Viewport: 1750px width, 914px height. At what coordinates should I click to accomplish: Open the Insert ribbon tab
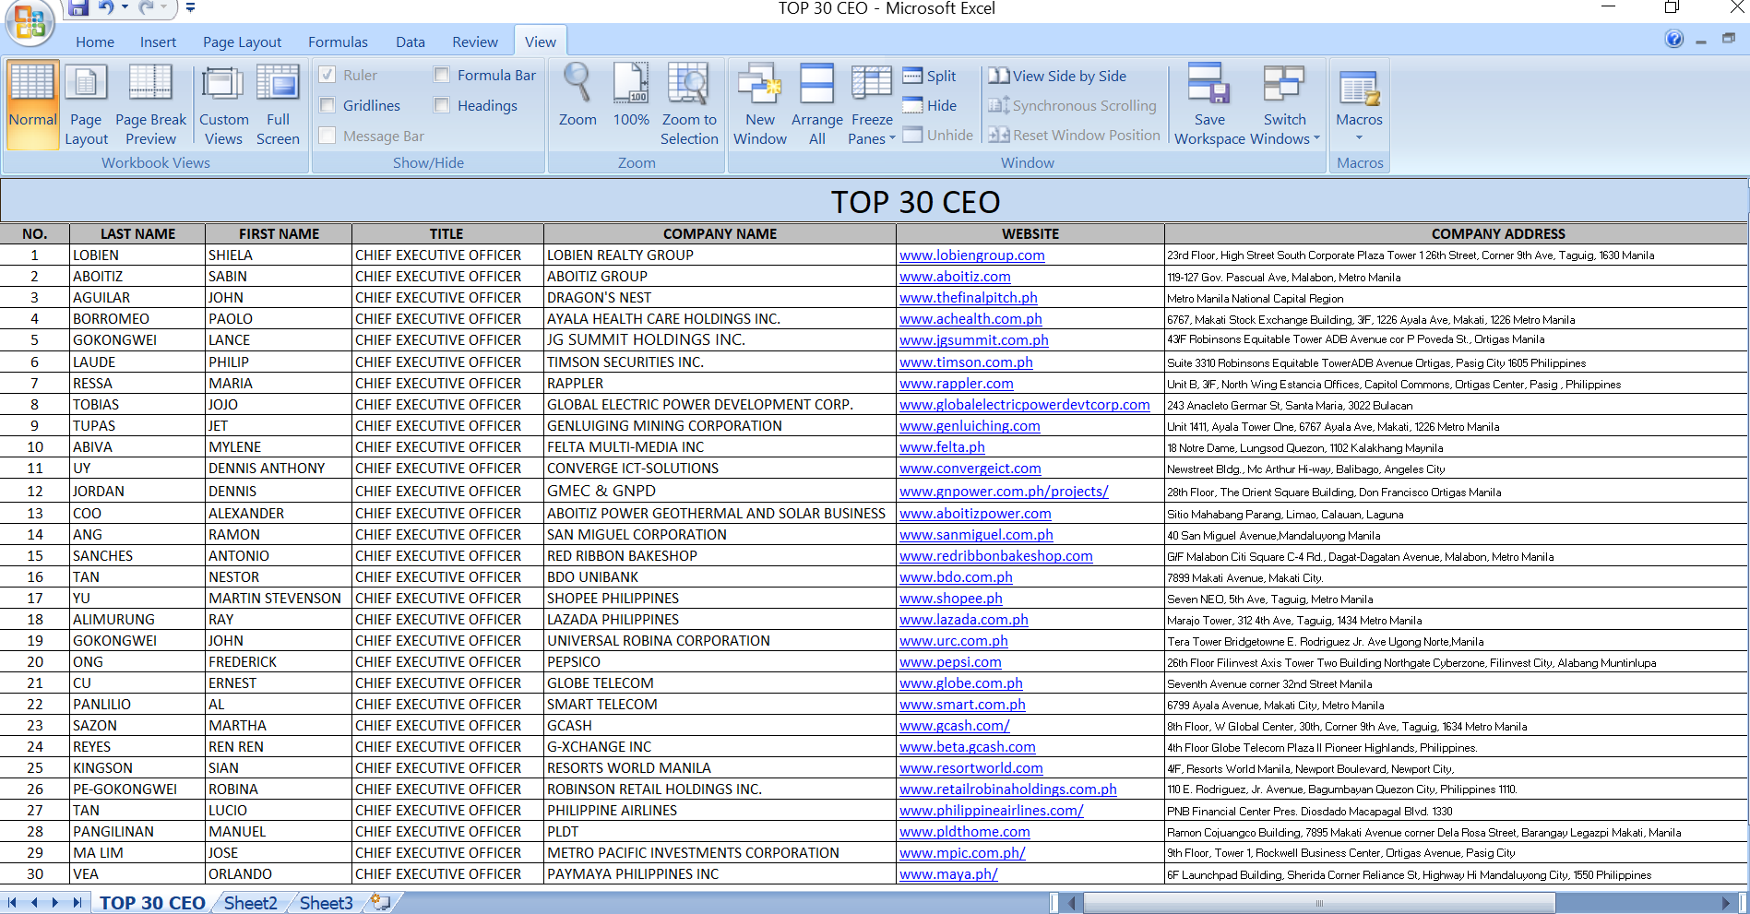tap(158, 42)
